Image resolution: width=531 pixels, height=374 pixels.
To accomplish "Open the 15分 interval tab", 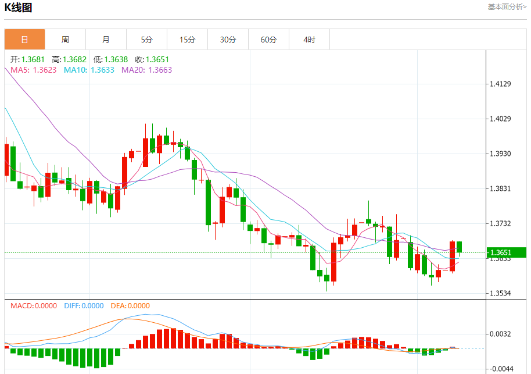I will click(x=187, y=40).
